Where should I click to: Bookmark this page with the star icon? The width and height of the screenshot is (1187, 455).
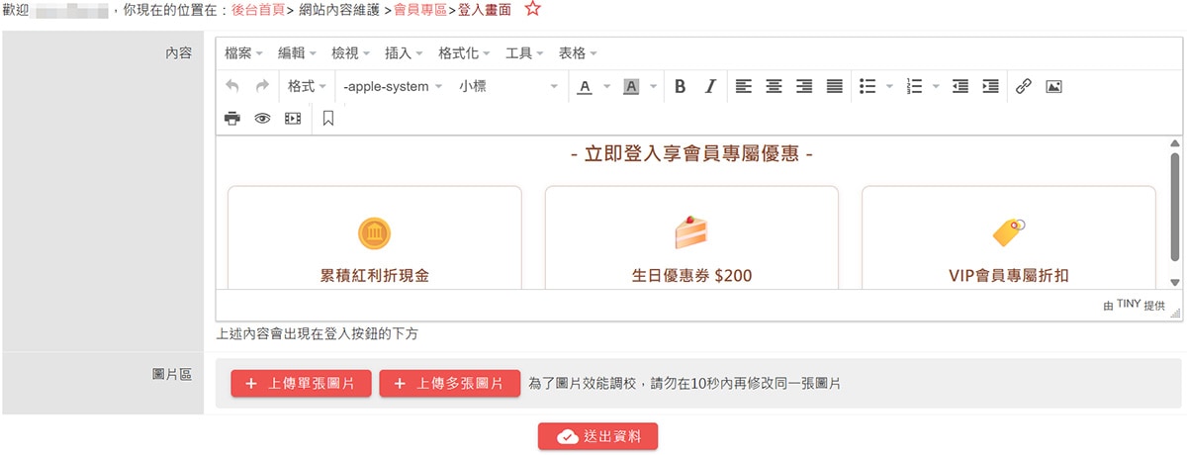532,10
